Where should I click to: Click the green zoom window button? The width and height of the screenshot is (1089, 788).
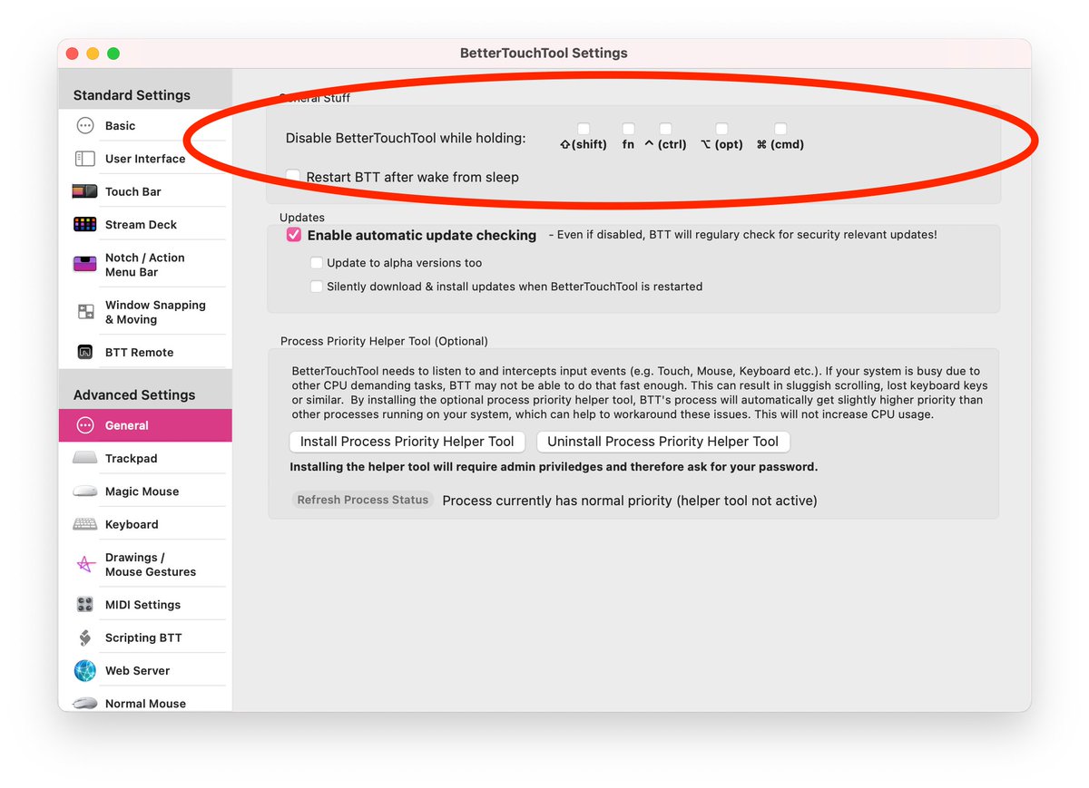[113, 54]
